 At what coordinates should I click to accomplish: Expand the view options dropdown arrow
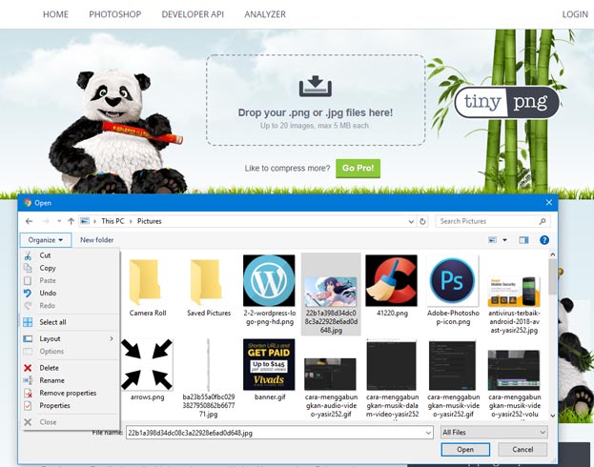[x=504, y=240]
